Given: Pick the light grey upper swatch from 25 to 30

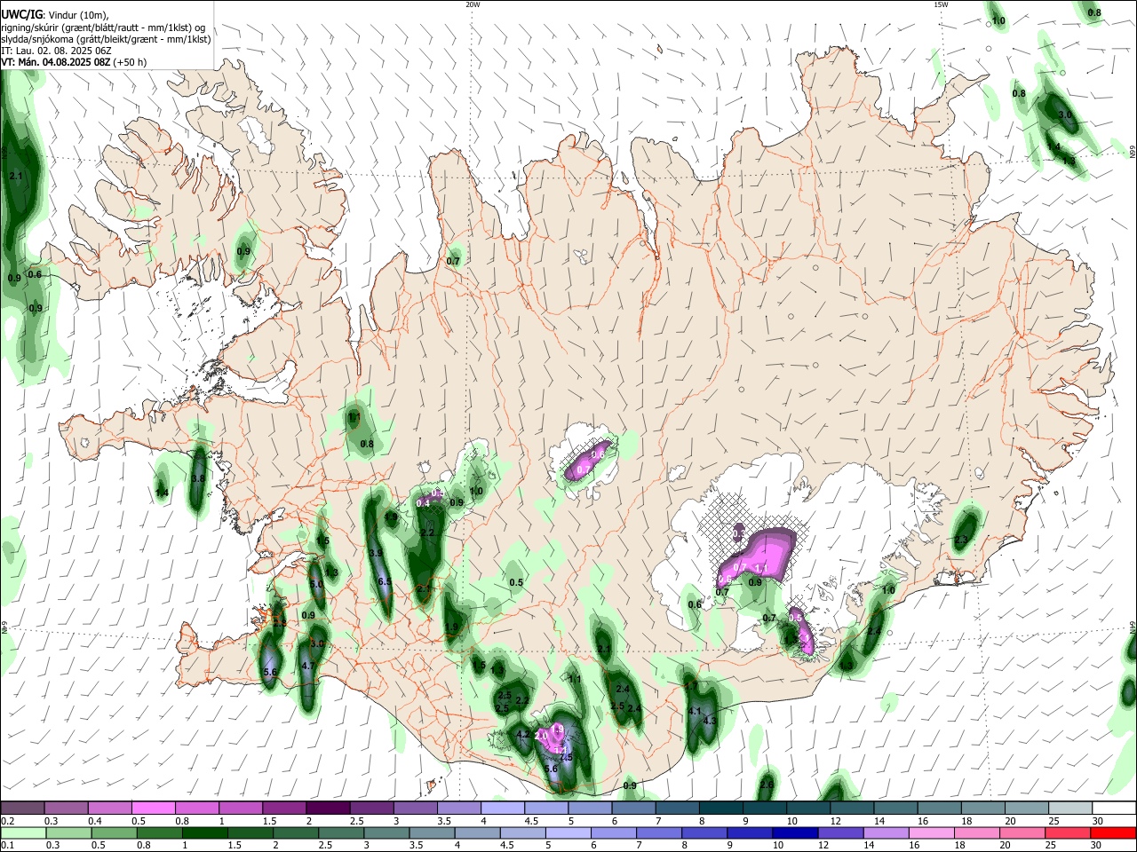Looking at the screenshot, I should pos(1069,808).
